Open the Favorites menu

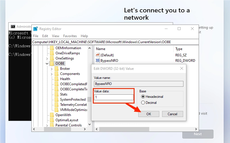tap(70, 36)
